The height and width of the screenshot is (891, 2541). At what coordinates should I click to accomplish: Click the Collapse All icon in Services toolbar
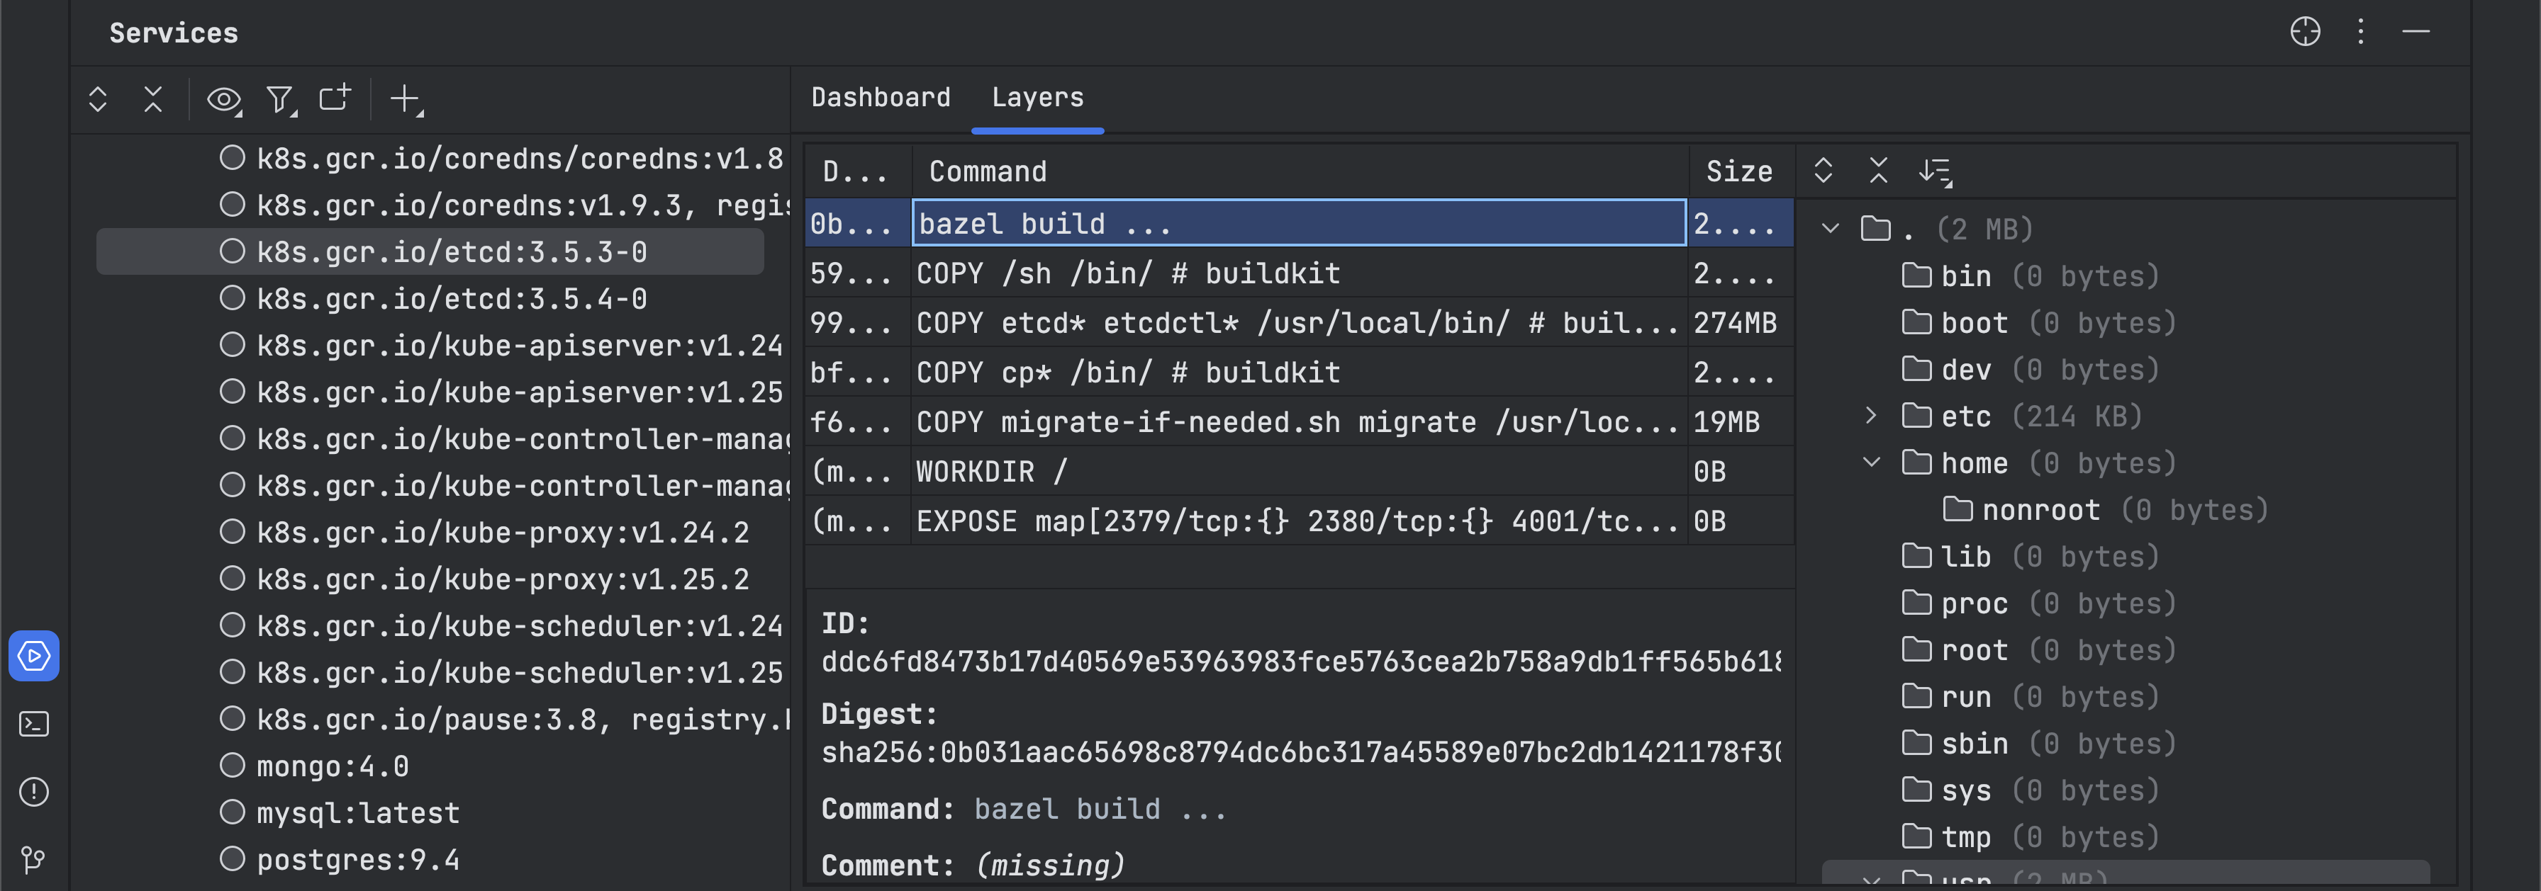tap(153, 100)
